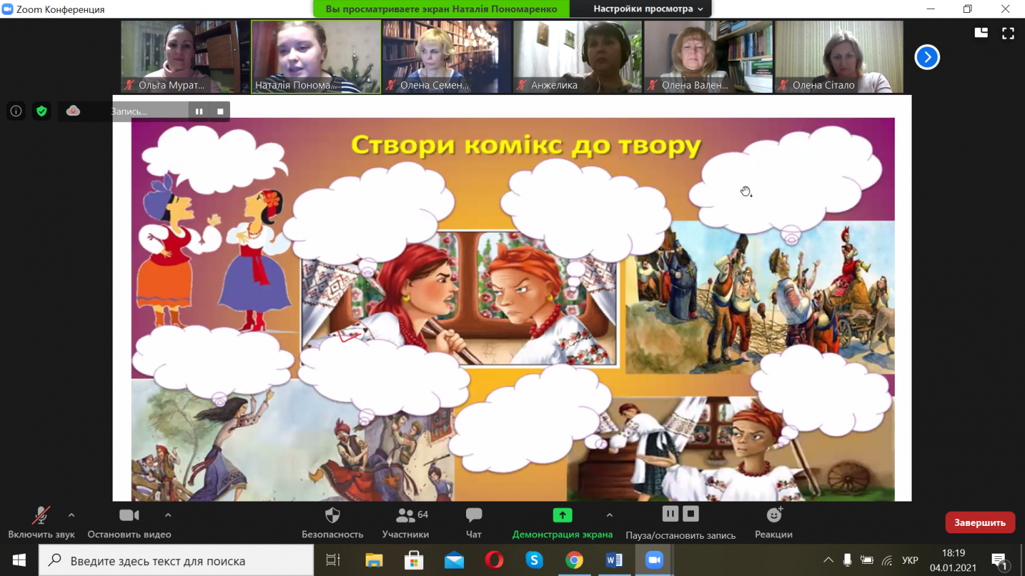Open the Реакции reactions menu
Viewport: 1025px width, 576px height.
[773, 523]
